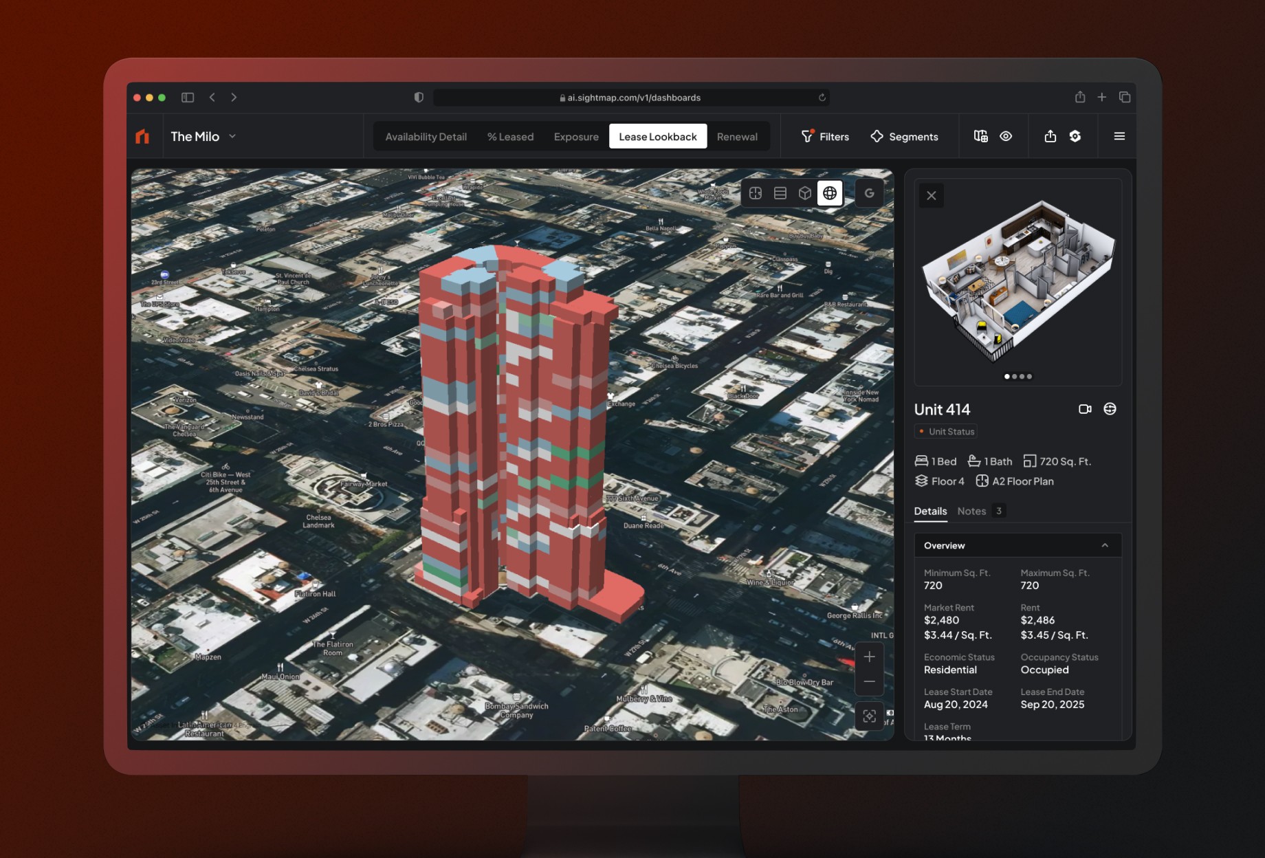Click the 3D floor plan thumbnail
The width and height of the screenshot is (1265, 858).
pyautogui.click(x=1017, y=280)
